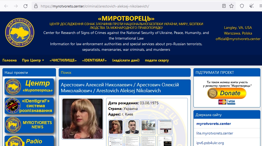Expand the «Про Центр» dropdown menu
The width and height of the screenshot is (262, 146).
point(33,60)
